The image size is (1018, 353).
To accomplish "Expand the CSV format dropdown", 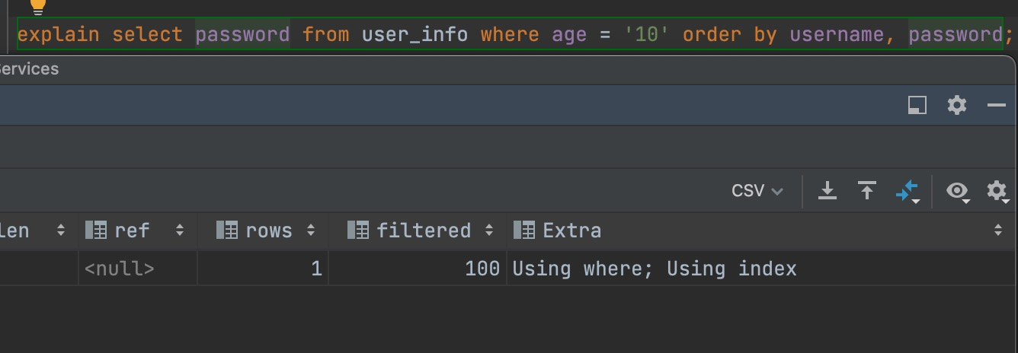I will click(757, 190).
